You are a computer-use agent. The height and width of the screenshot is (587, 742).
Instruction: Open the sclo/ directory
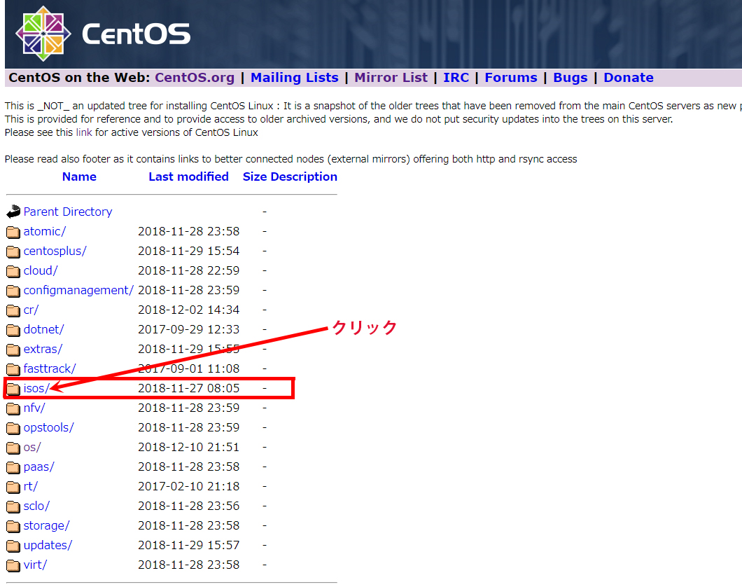tap(36, 506)
